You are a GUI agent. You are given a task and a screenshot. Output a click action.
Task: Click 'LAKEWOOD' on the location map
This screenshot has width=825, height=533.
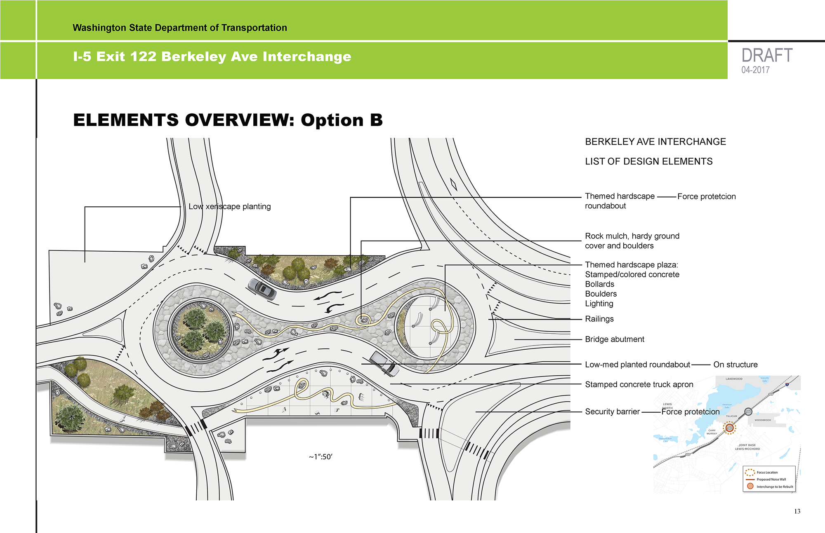click(x=734, y=379)
